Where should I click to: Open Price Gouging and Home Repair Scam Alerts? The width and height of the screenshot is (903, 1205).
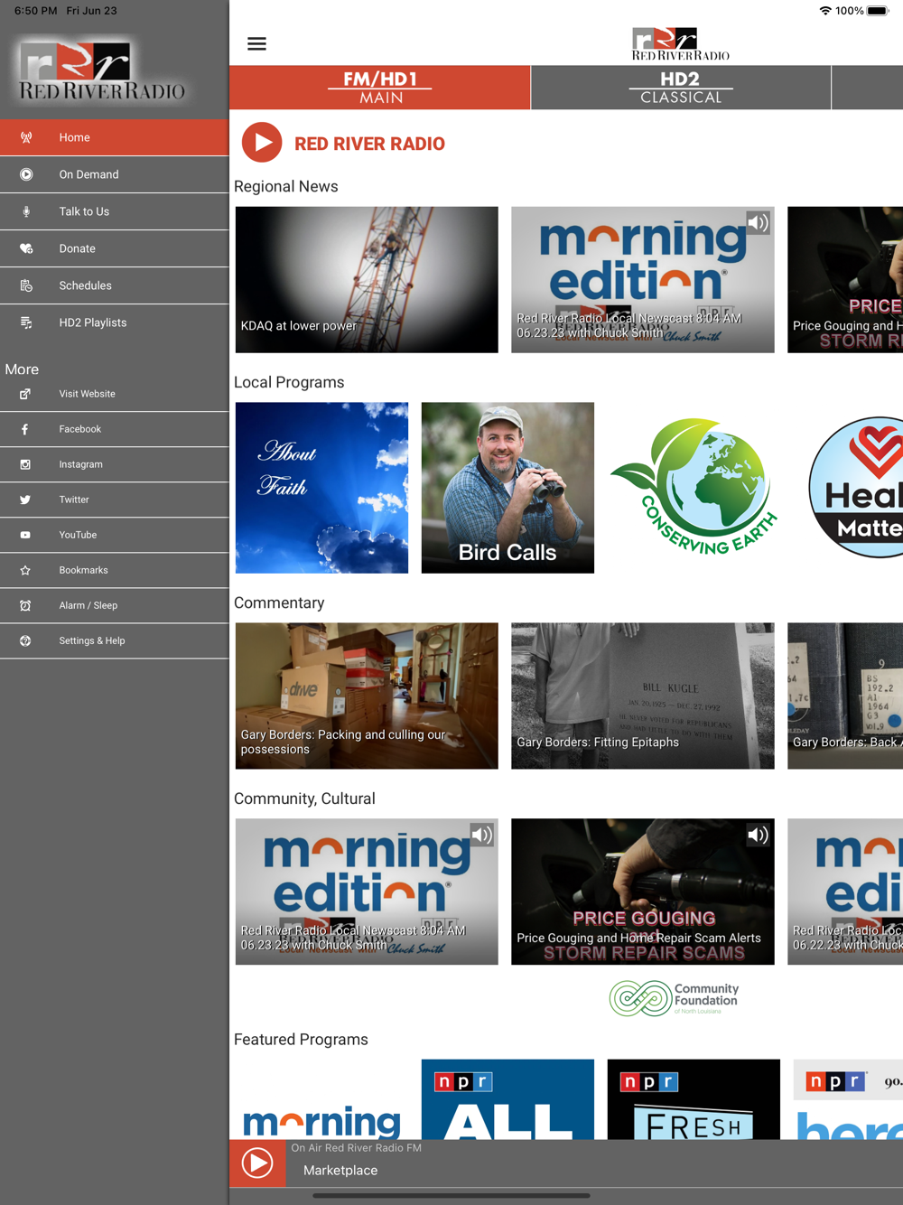643,892
